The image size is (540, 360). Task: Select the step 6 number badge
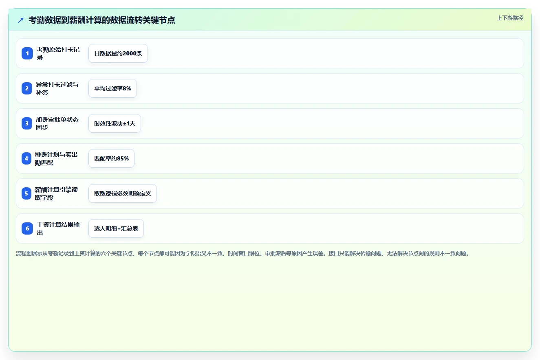click(x=27, y=228)
